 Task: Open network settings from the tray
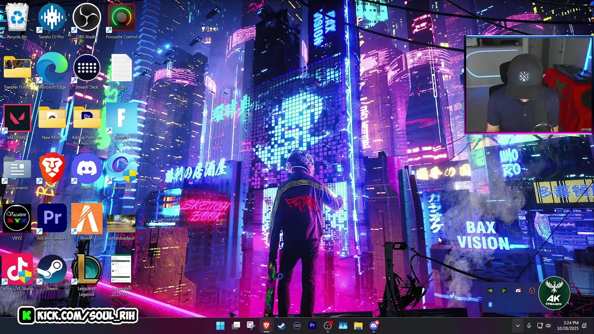540,326
